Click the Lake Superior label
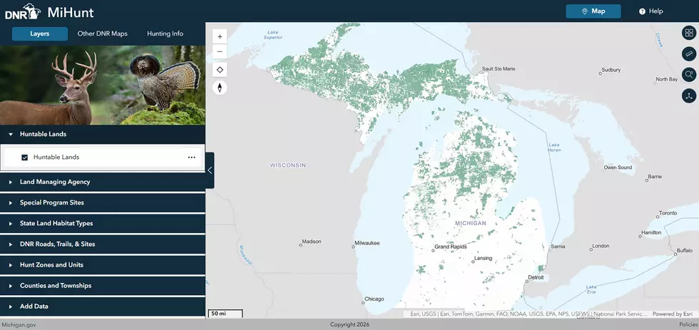699x330 pixels. 272,35
